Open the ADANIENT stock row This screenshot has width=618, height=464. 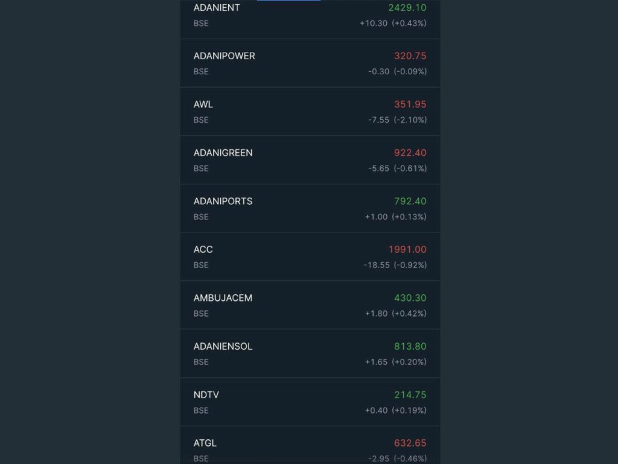[310, 19]
